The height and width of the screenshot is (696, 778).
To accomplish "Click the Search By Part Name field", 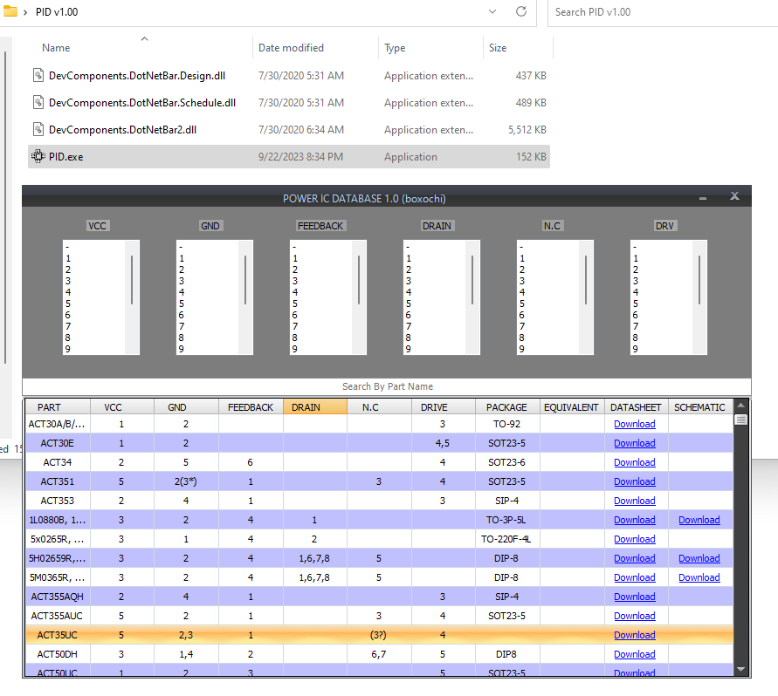I will pyautogui.click(x=387, y=386).
